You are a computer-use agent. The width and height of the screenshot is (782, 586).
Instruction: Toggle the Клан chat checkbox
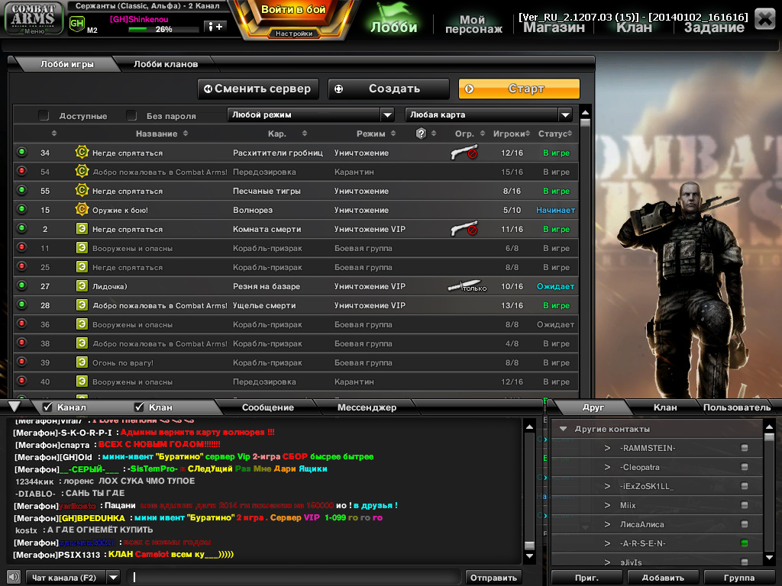click(x=139, y=407)
